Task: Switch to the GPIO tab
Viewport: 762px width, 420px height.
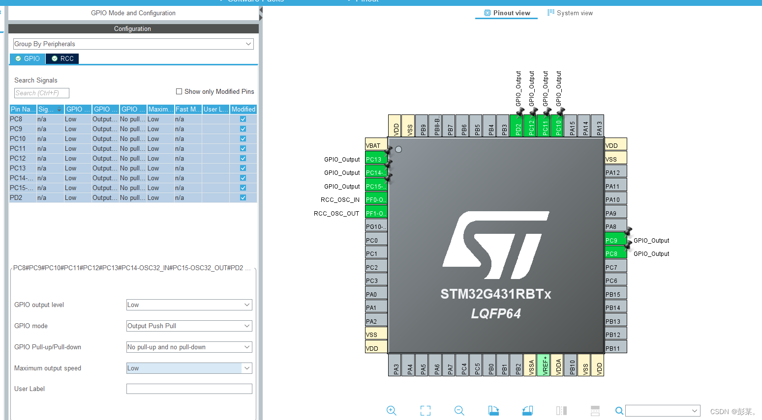Action: (28, 58)
